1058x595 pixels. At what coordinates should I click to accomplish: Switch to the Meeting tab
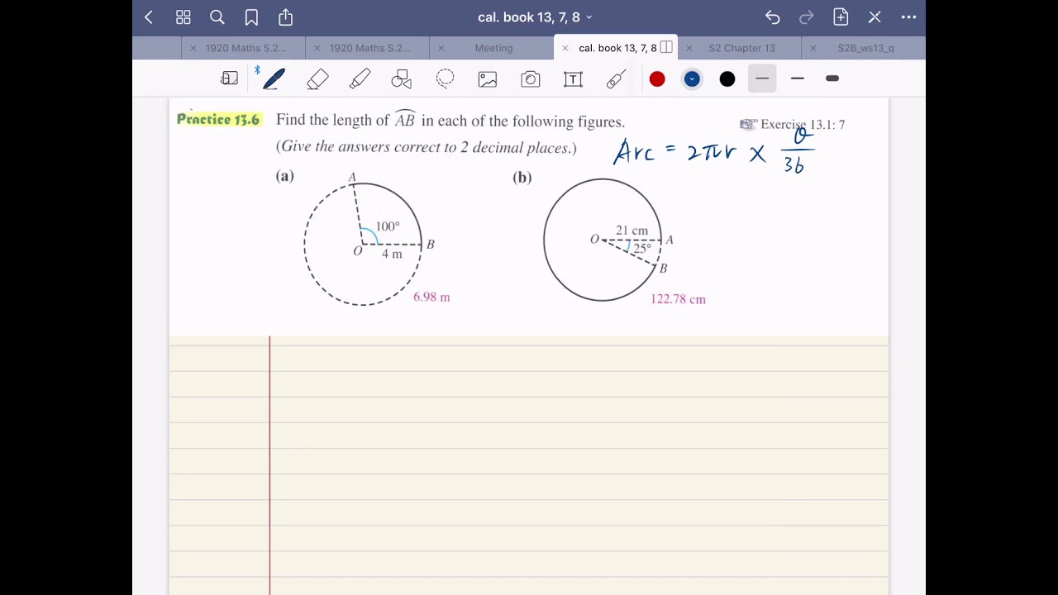(493, 48)
